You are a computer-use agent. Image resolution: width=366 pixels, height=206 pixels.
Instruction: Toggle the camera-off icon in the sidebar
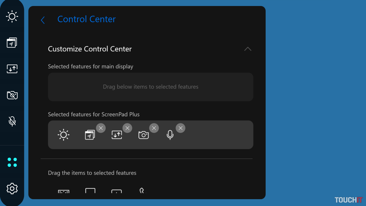click(x=12, y=95)
